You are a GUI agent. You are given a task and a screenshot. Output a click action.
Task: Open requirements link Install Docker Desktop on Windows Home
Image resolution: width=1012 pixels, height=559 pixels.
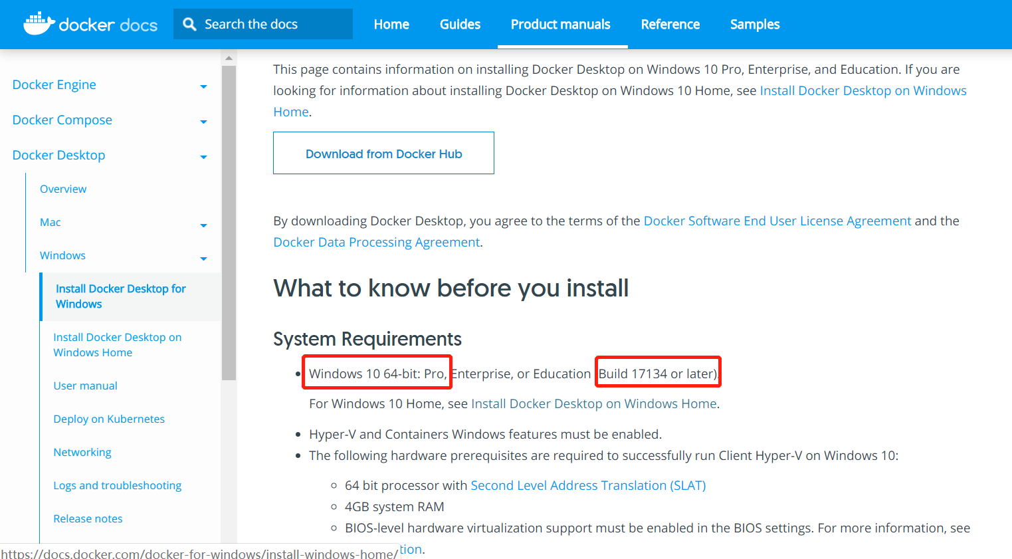(x=594, y=403)
